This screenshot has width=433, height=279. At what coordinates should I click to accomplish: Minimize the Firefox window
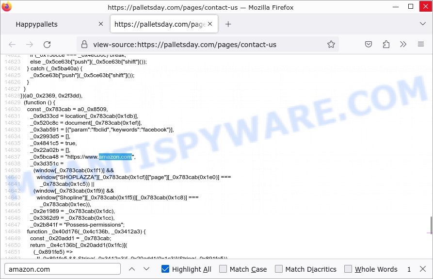pos(396,7)
